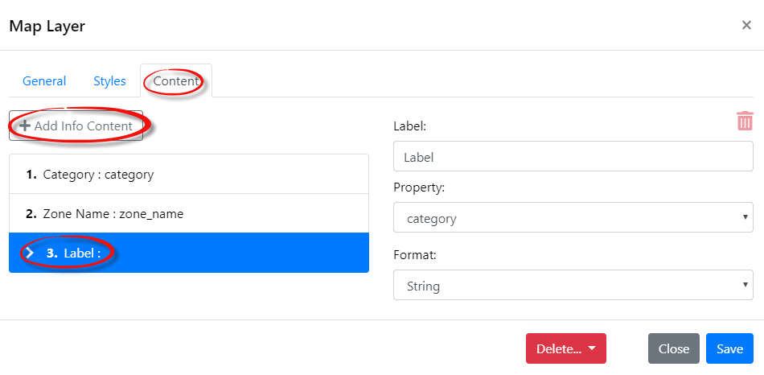Click the Map Layer dialog title
The height and width of the screenshot is (375, 764).
click(47, 26)
